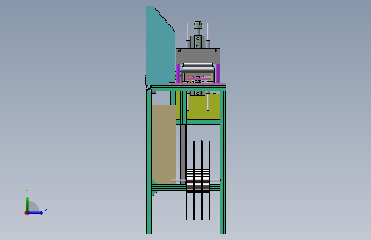Pick the upper left guide rod above the plate
This screenshot has width=371, height=240.
tap(188, 32)
